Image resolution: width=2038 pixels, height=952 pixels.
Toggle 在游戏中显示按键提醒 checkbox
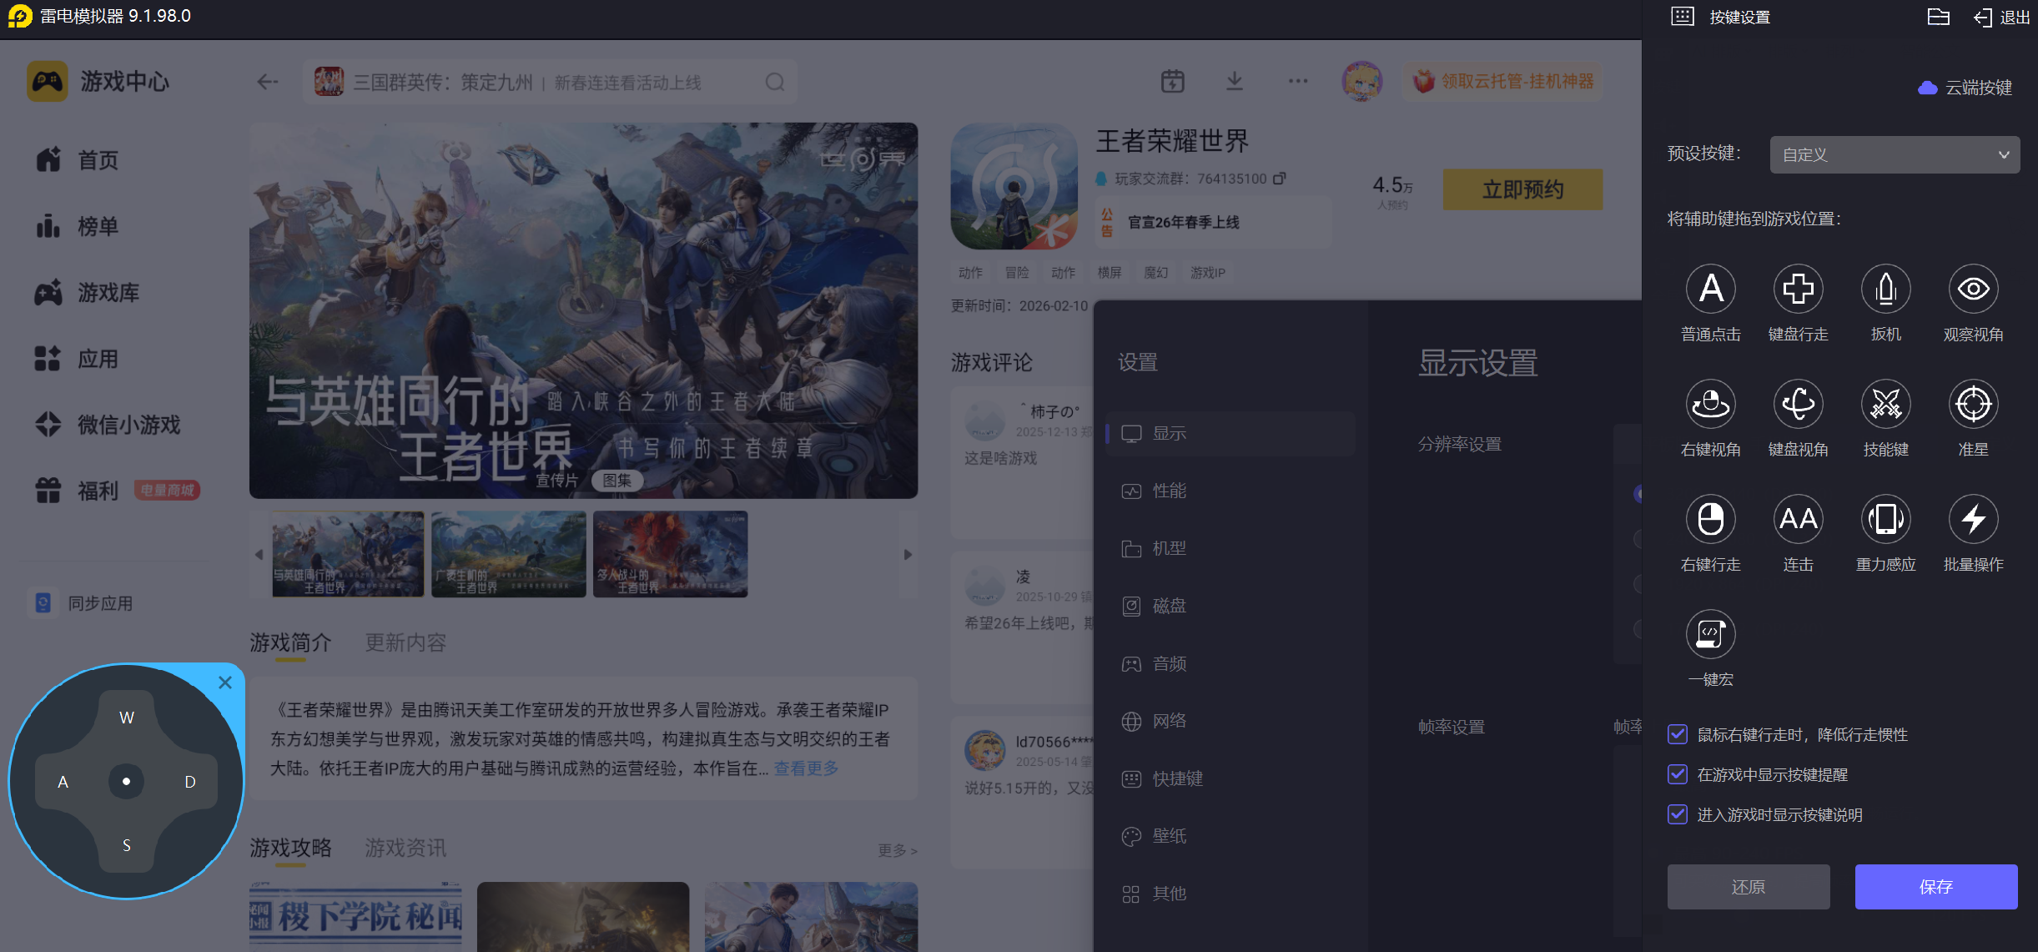click(x=1678, y=774)
